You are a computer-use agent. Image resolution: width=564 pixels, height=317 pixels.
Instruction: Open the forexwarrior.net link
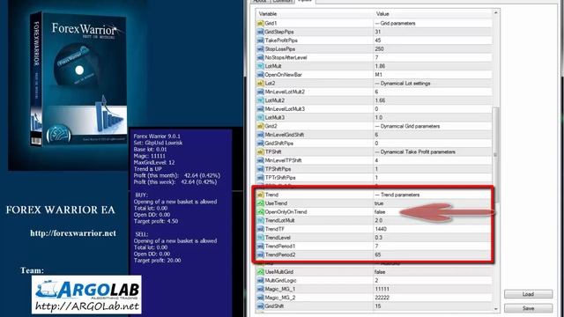click(x=73, y=233)
